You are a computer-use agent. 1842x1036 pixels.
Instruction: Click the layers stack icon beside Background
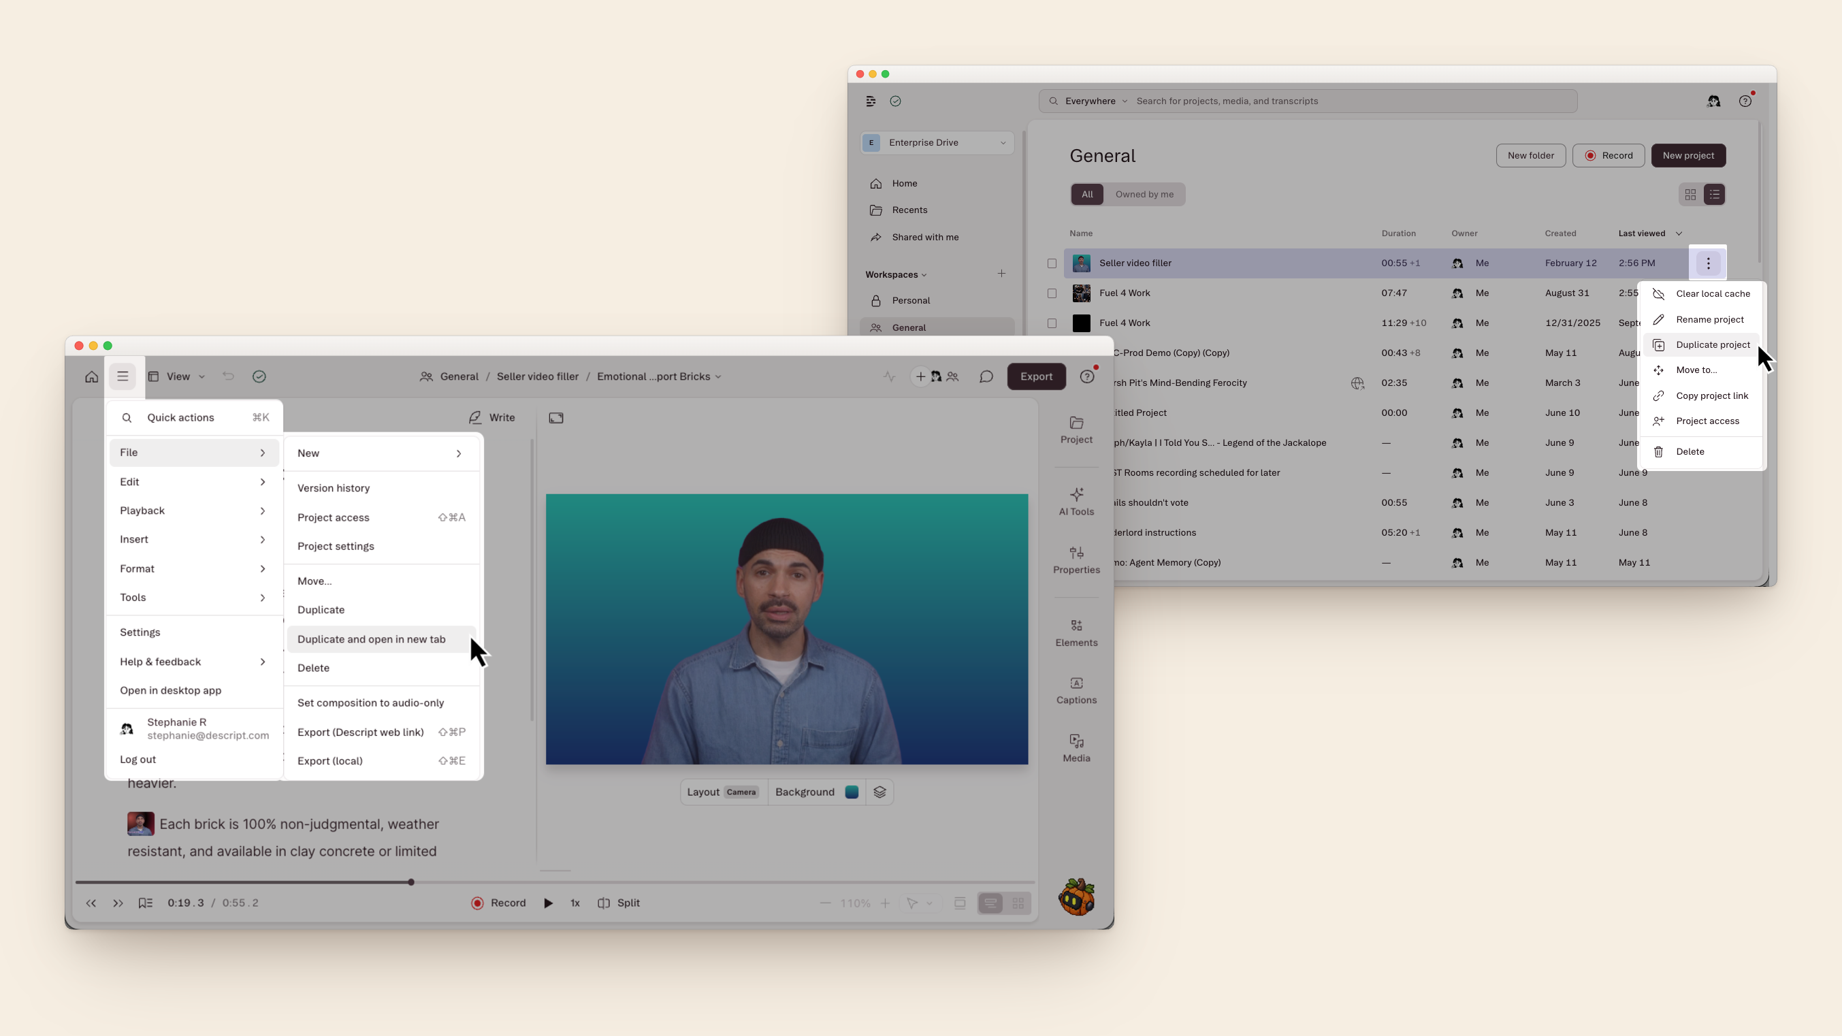click(879, 792)
